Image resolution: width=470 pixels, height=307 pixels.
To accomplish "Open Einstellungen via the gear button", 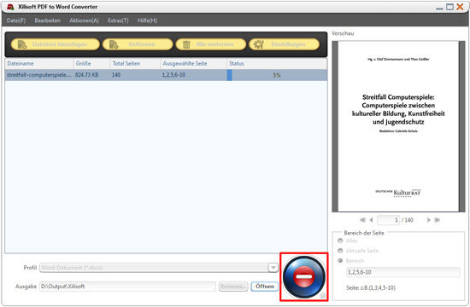I will point(285,44).
